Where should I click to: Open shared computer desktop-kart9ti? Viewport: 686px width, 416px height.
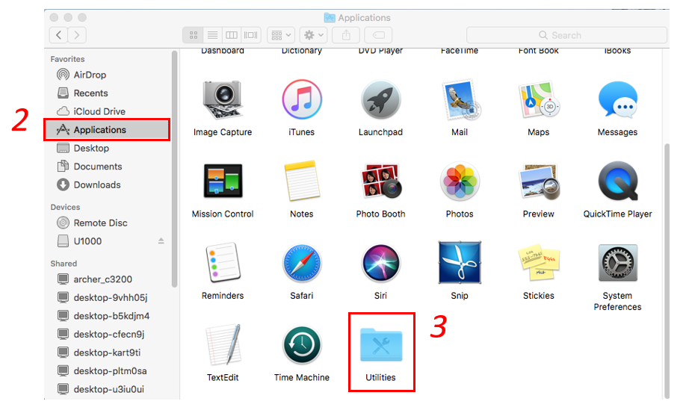107,353
